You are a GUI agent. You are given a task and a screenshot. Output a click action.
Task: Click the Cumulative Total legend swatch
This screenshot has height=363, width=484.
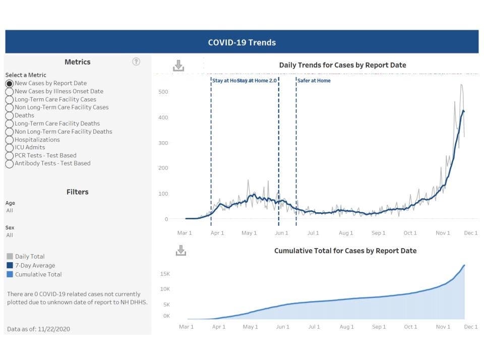(9, 274)
